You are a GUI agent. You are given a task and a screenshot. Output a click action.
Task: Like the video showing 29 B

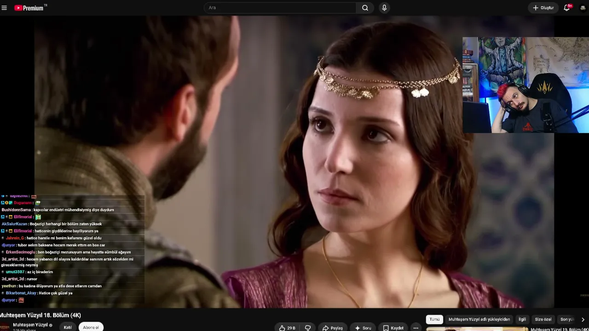pyautogui.click(x=287, y=328)
